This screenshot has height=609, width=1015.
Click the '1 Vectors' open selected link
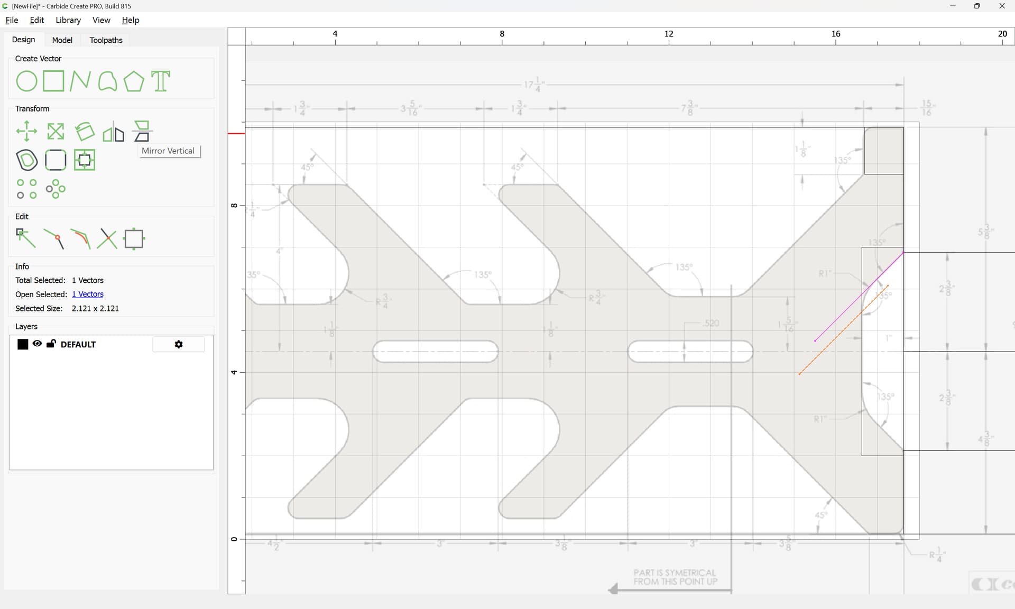coord(88,294)
